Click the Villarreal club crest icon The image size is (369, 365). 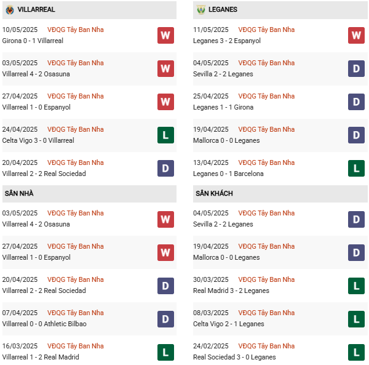coord(10,10)
